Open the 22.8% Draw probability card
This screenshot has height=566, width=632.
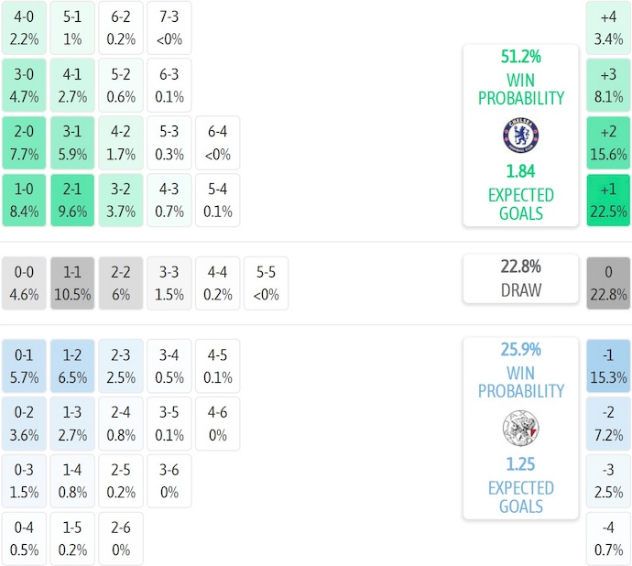pos(520,278)
